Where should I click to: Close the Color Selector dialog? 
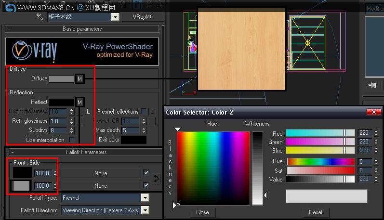click(x=374, y=112)
